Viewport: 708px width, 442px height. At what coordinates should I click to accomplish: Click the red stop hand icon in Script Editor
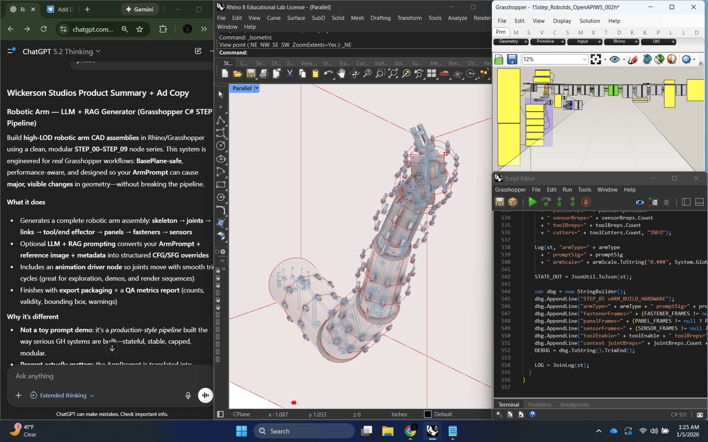tap(586, 202)
